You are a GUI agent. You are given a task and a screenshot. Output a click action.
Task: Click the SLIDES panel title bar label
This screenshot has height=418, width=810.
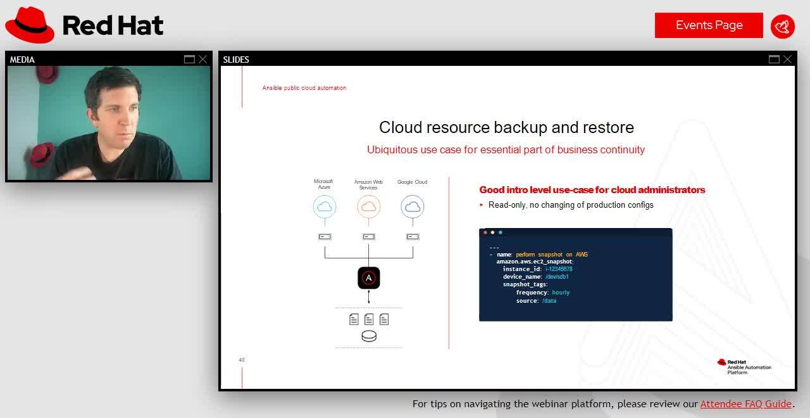tap(236, 60)
